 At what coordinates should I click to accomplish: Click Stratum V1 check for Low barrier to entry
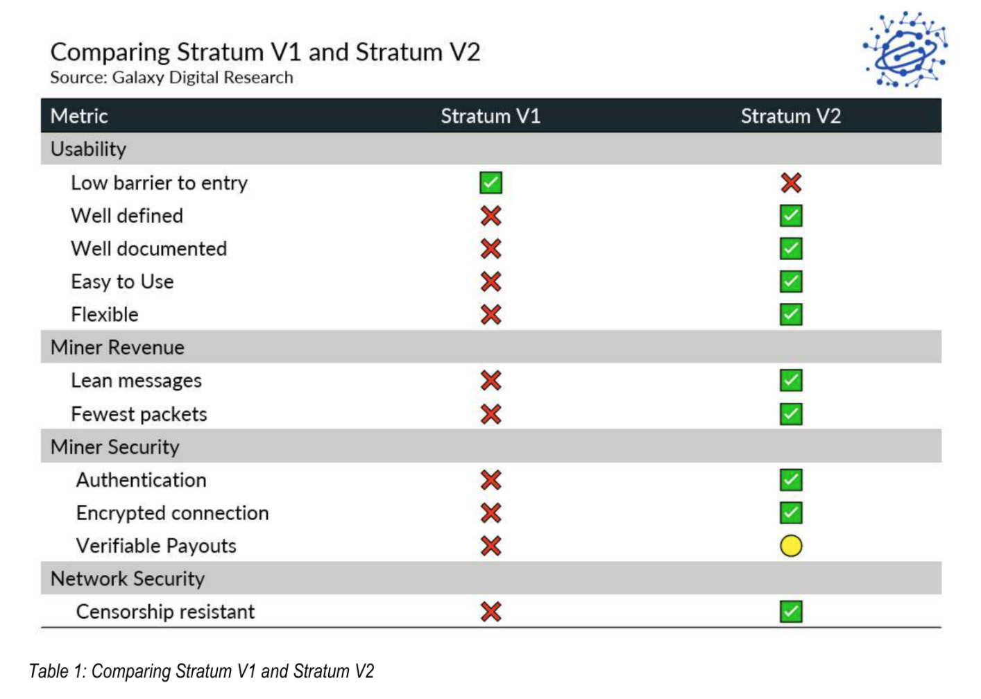coord(490,183)
